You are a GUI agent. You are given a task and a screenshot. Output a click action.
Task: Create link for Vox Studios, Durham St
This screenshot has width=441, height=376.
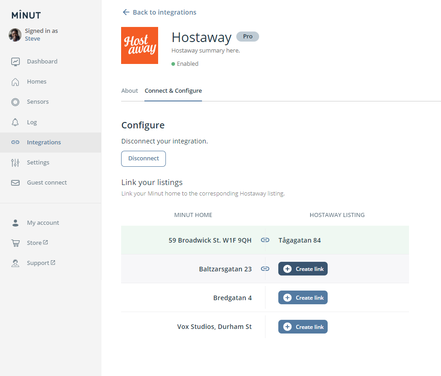(303, 327)
